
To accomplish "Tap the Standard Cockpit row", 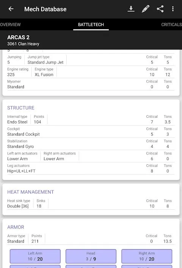I will point(91,132).
